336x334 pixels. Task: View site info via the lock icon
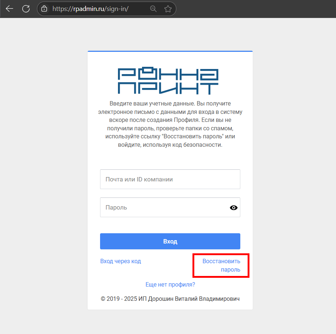(x=44, y=9)
